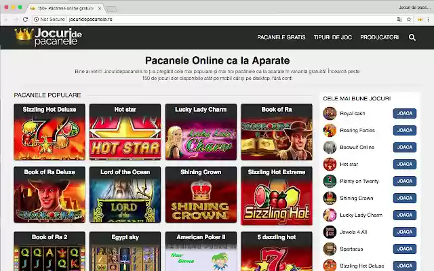Open the 5 dazzling hot game card

pyautogui.click(x=277, y=251)
